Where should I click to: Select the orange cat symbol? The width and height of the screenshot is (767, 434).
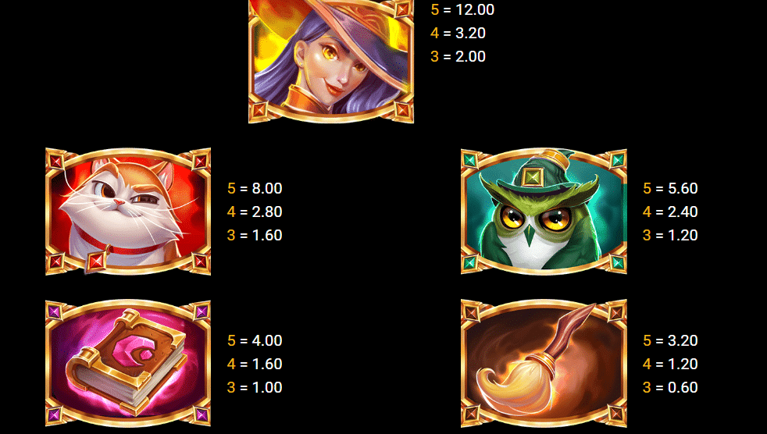128,211
